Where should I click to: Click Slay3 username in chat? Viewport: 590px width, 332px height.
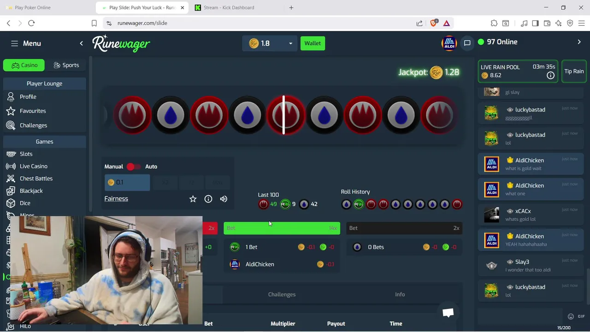[x=522, y=262]
